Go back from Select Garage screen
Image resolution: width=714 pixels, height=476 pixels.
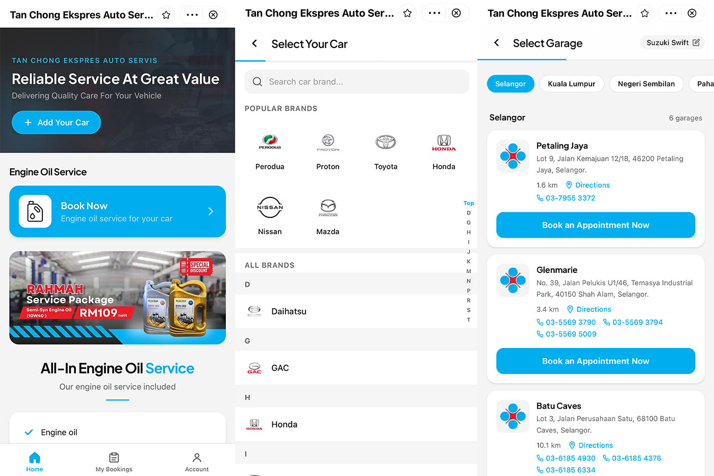(496, 43)
